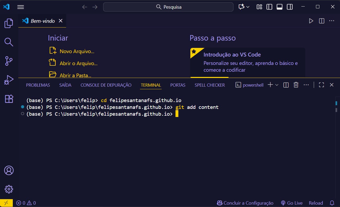Kill the terminal using the trash icon
This screenshot has height=207, width=340.
click(x=296, y=85)
